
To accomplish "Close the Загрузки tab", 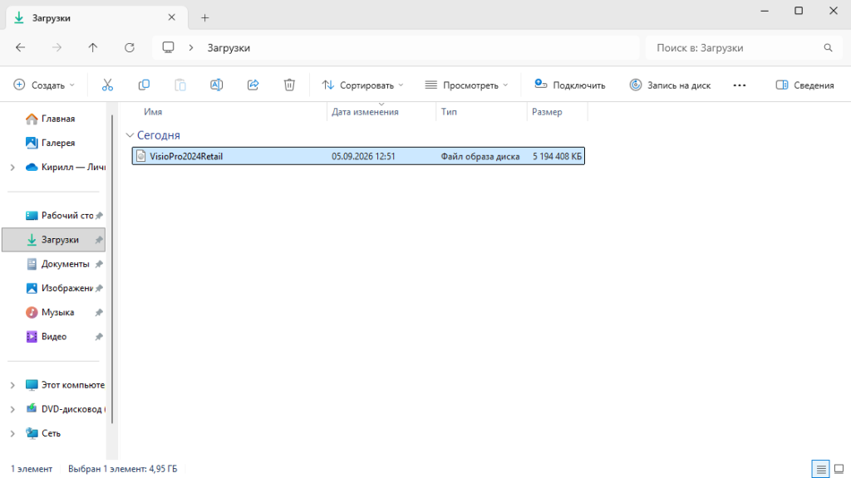I will point(171,17).
